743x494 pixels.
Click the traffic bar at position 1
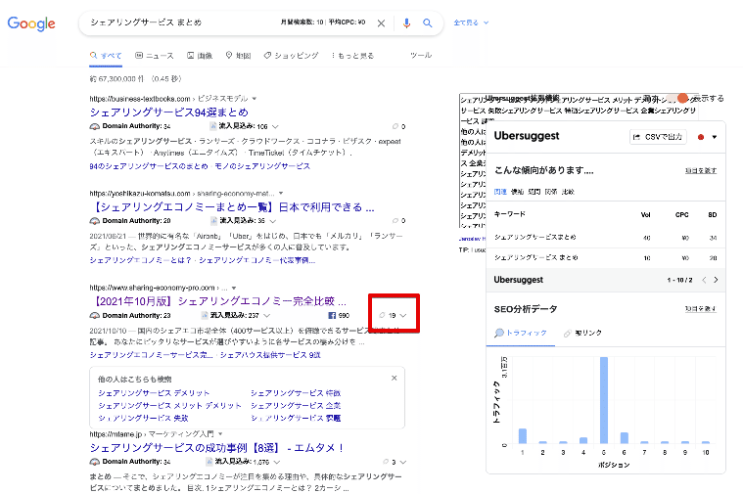point(523,436)
